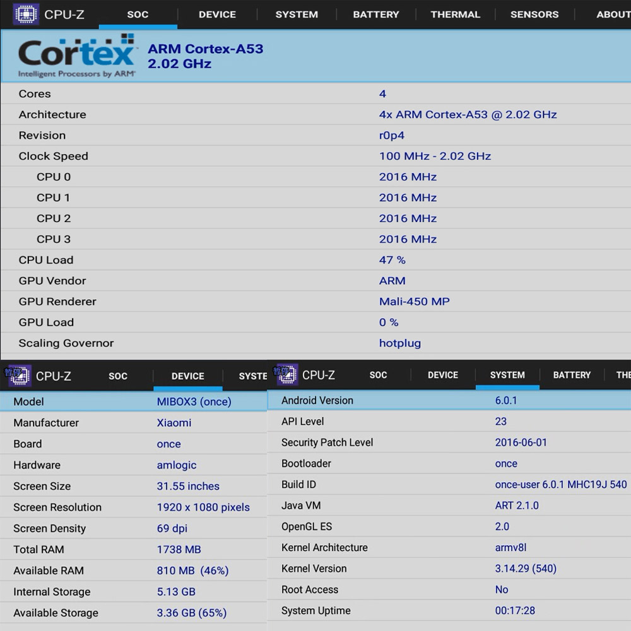Viewport: 631px width, 631px height.
Task: Click Screen Size value '31.55 inches'
Action: click(x=188, y=486)
